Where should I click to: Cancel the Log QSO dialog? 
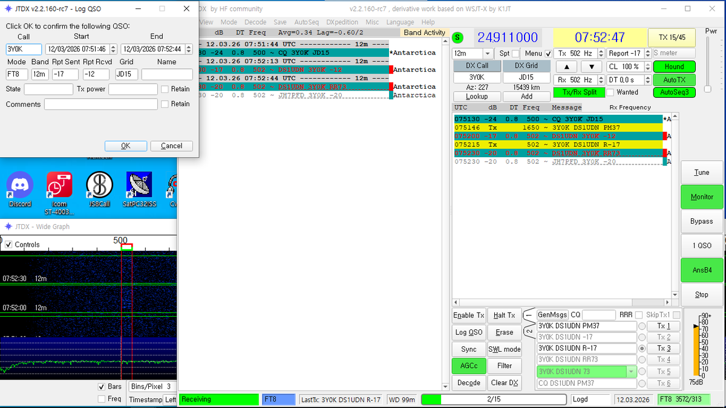tap(172, 146)
